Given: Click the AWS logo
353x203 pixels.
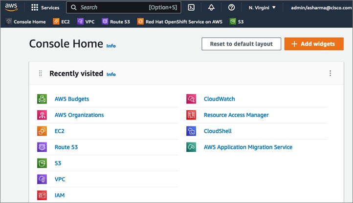Looking at the screenshot, I should [x=11, y=7].
